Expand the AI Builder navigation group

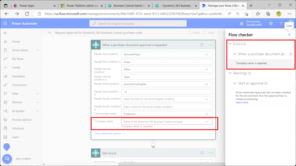point(38,111)
